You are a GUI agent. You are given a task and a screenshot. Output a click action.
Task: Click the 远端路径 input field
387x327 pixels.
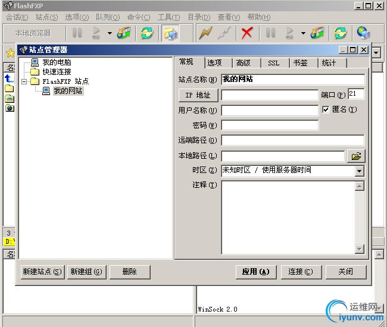click(x=293, y=140)
